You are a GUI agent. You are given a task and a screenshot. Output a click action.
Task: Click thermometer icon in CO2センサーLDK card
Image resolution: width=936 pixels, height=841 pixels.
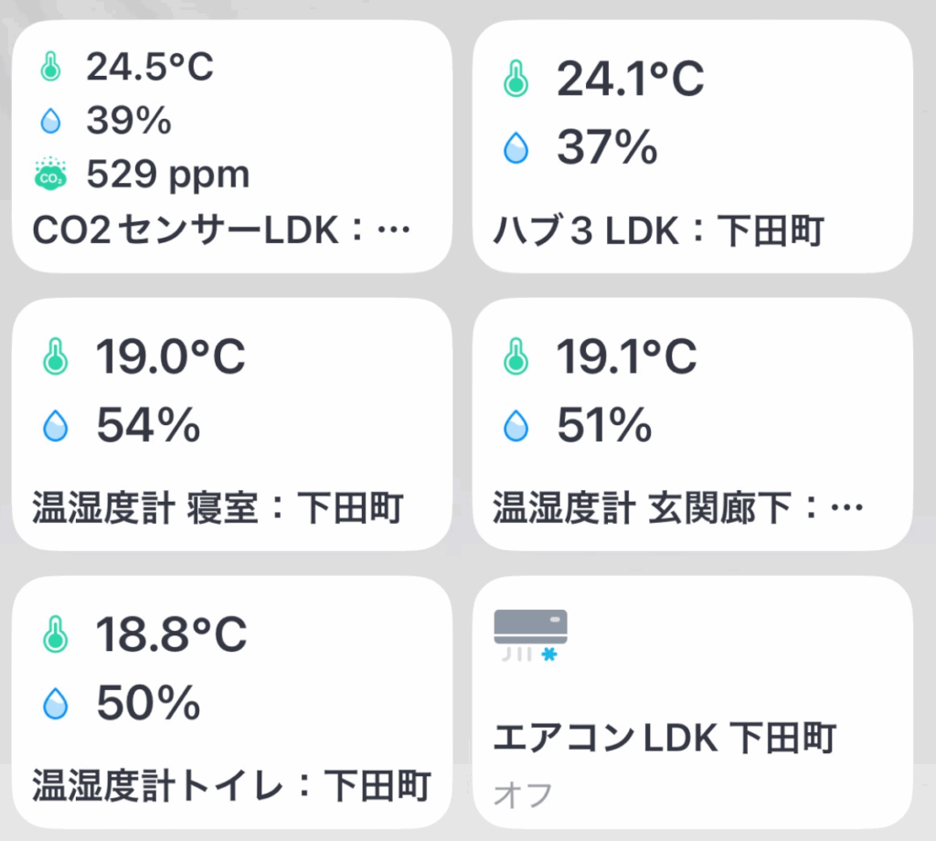(50, 67)
